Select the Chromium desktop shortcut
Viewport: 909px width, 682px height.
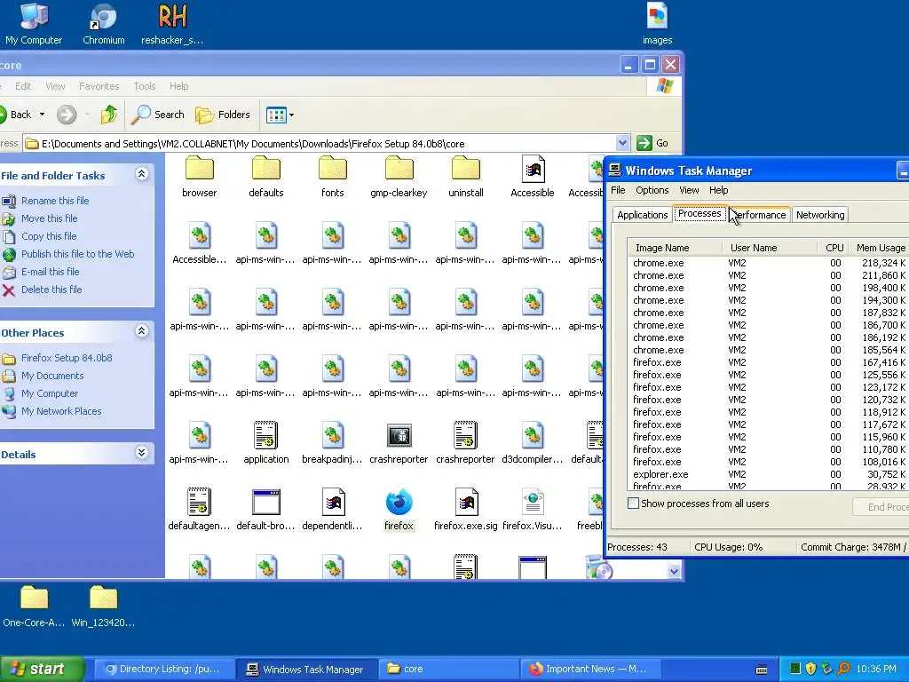103,23
